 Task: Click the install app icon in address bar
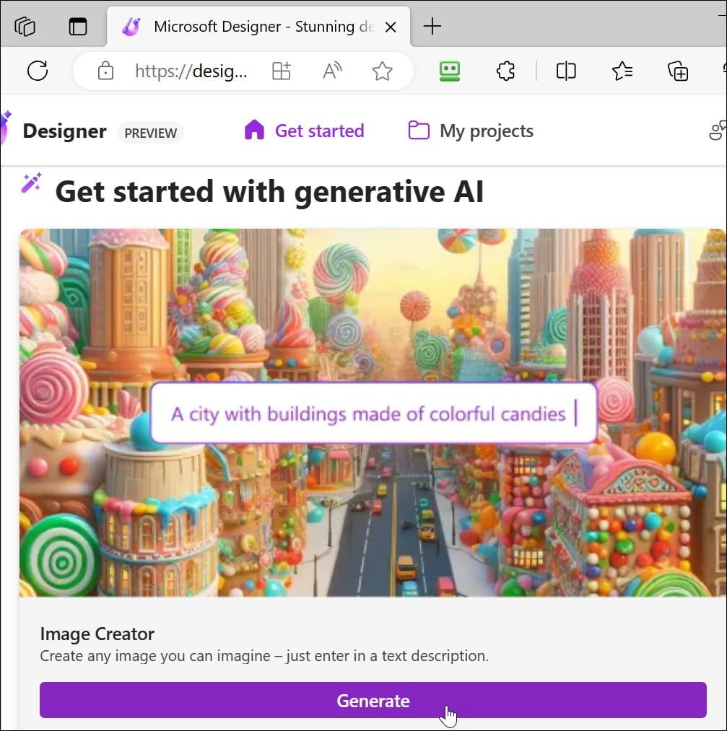coord(281,71)
